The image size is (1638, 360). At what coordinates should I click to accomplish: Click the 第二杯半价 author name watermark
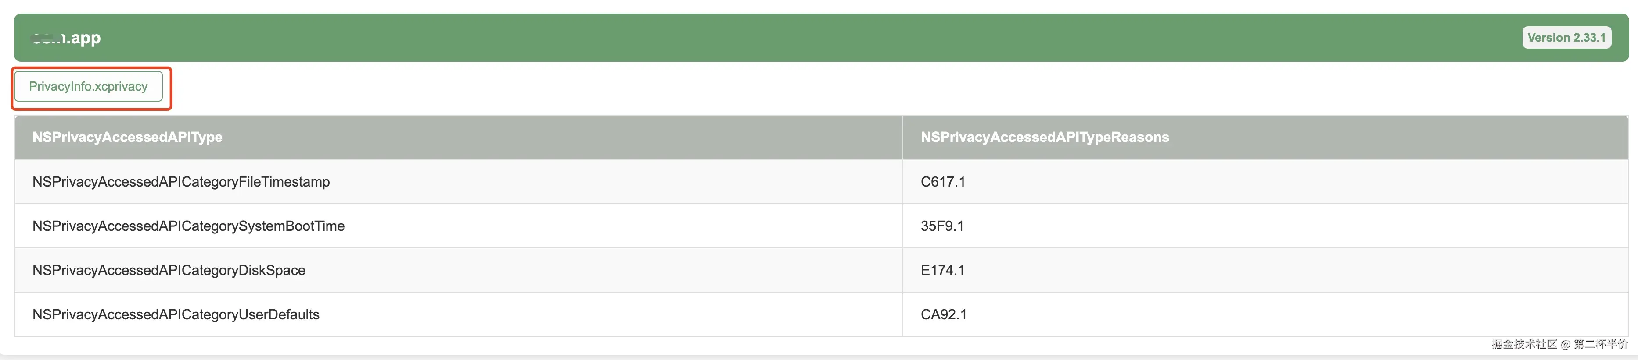tap(1600, 344)
